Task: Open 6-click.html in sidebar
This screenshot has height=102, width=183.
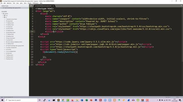Action: click(x=9, y=53)
